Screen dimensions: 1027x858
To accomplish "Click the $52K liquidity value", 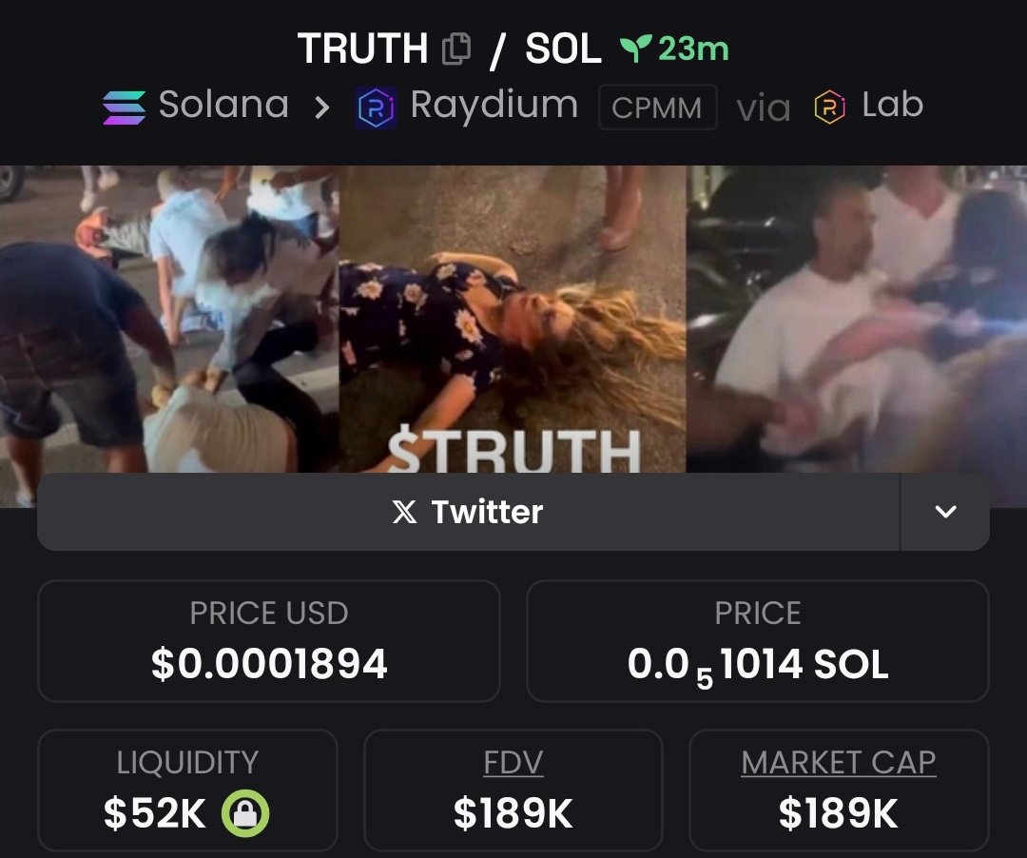I will click(155, 813).
